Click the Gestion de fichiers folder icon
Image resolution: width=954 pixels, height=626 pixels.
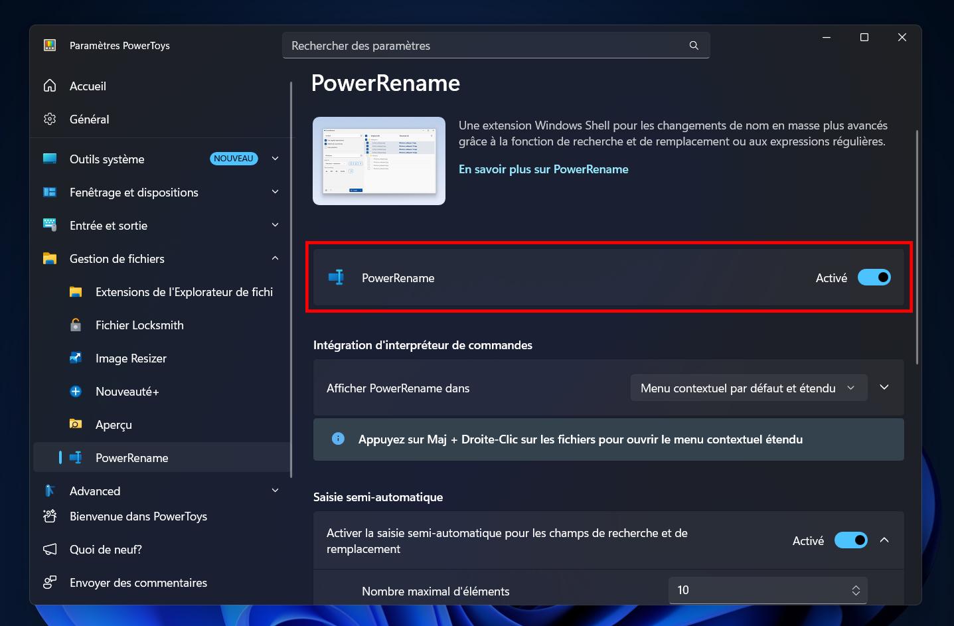pyautogui.click(x=50, y=258)
